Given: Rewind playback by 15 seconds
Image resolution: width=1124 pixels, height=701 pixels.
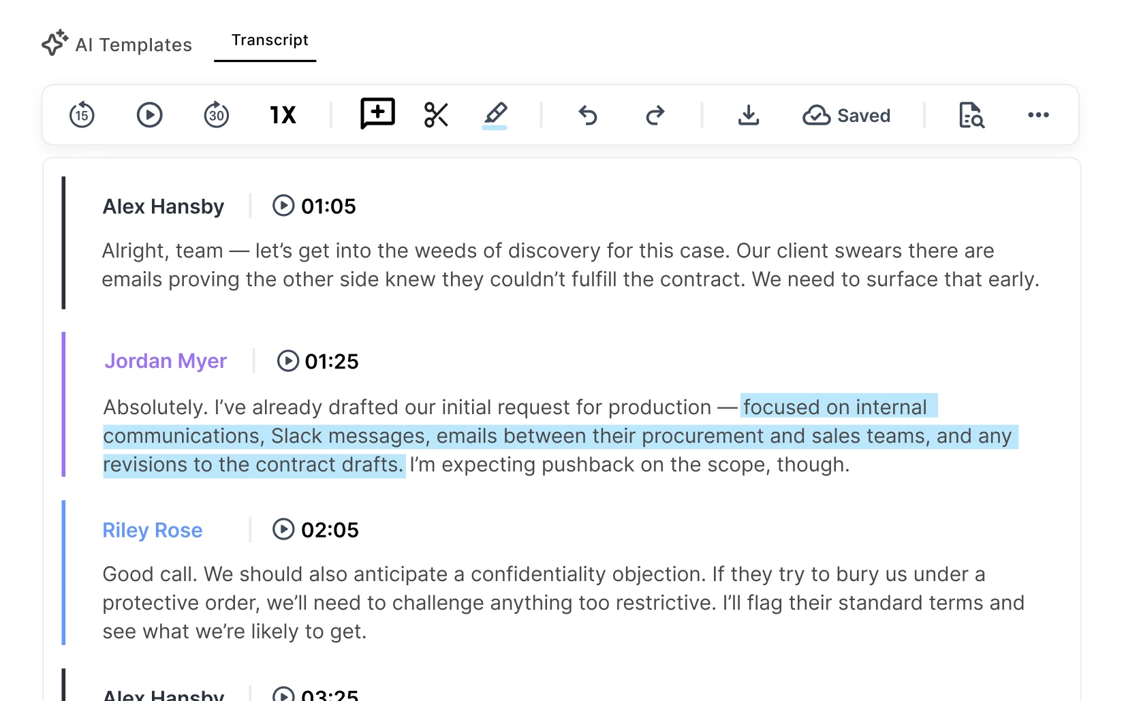Looking at the screenshot, I should [x=81, y=114].
